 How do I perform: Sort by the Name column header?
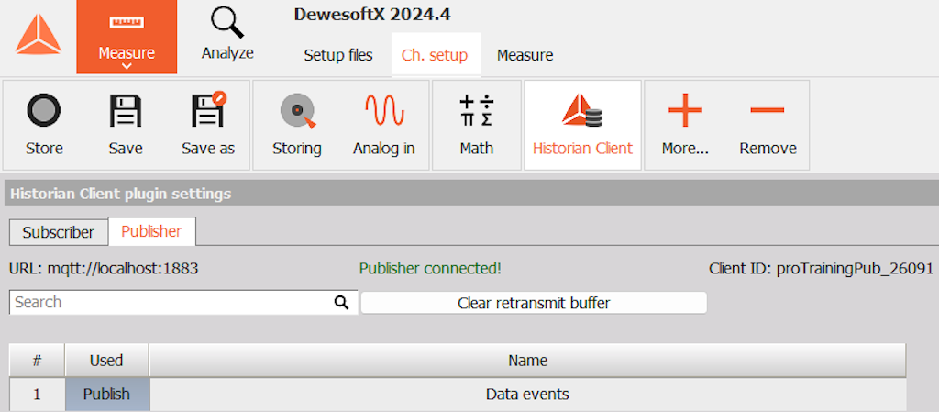(x=527, y=361)
